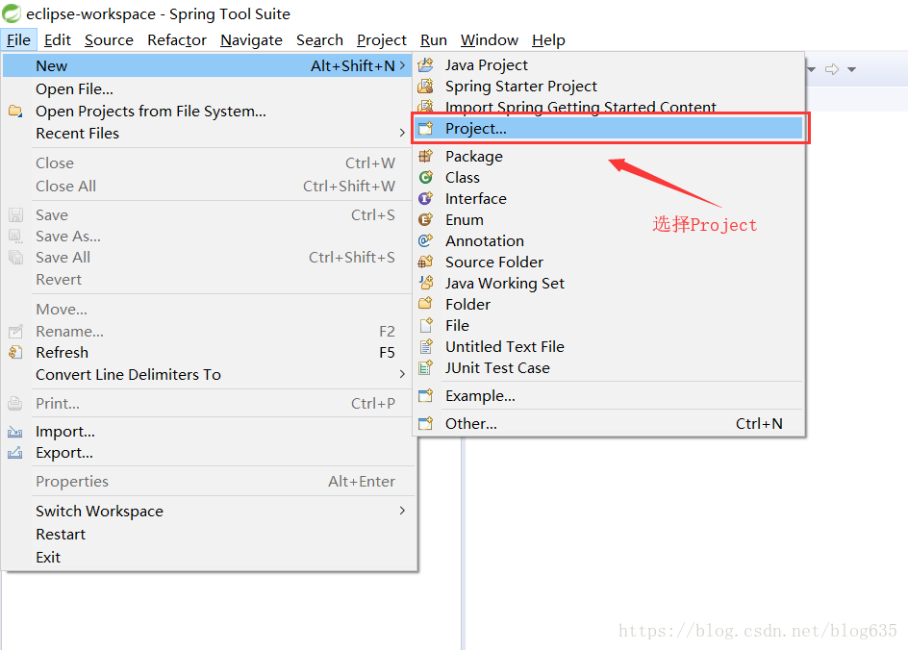Screen dimensions: 908x650
Task: Click the Import icon in File menu
Action: [15, 432]
